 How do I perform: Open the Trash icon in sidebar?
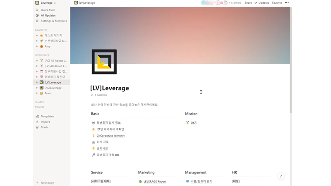pos(37,127)
